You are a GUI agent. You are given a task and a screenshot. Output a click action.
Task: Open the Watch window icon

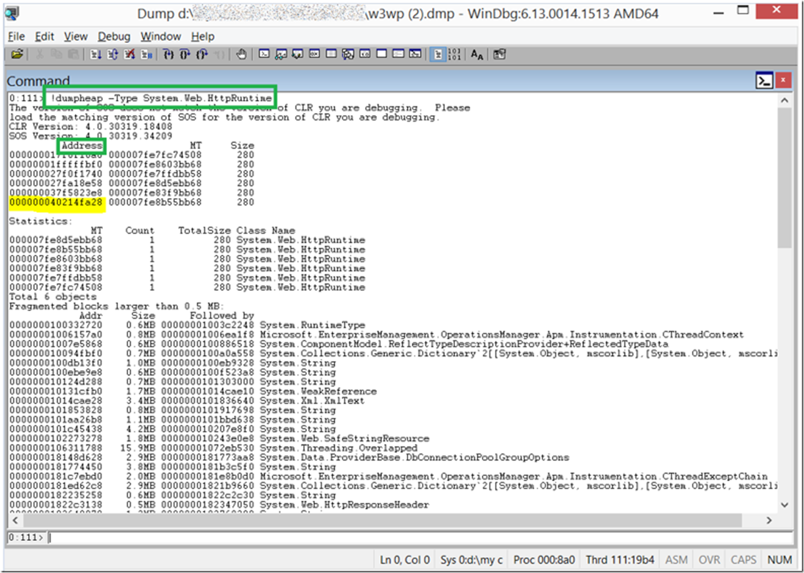(x=281, y=54)
